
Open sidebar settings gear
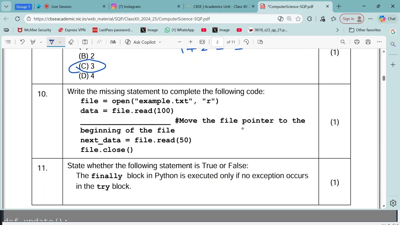(x=393, y=203)
